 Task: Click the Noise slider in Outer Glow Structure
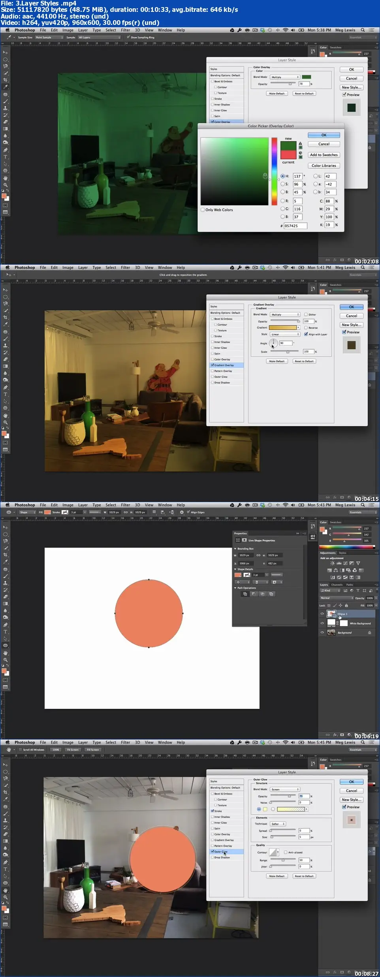pos(283,802)
